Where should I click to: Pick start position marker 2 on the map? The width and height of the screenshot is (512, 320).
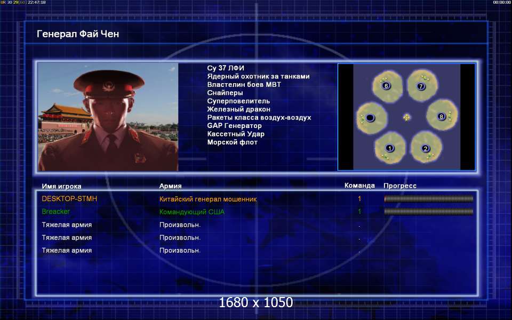click(425, 149)
